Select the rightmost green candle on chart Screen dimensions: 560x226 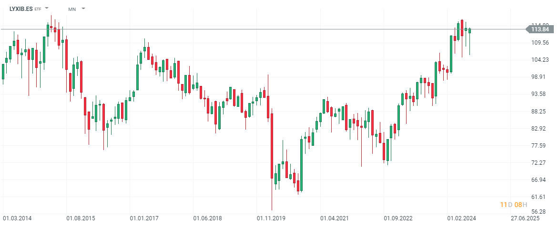click(x=469, y=31)
